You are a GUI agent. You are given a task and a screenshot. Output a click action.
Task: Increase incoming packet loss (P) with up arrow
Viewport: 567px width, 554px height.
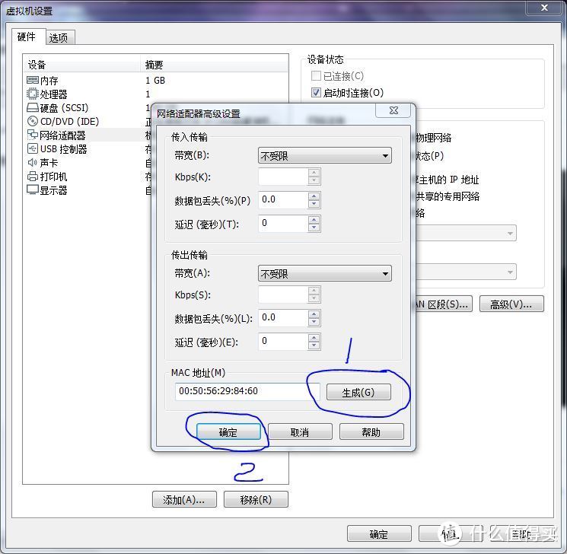click(314, 196)
